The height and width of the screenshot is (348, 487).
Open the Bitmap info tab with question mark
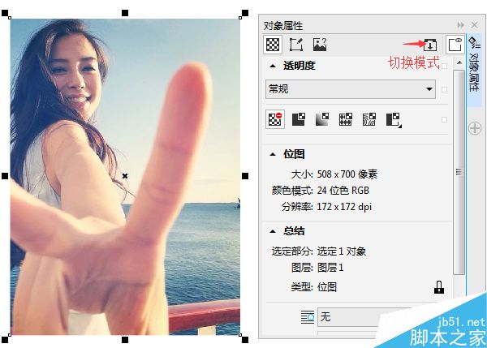(x=320, y=45)
